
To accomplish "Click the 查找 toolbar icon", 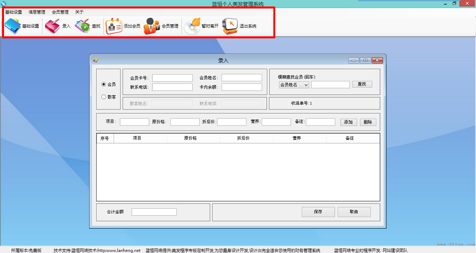I will pos(82,26).
